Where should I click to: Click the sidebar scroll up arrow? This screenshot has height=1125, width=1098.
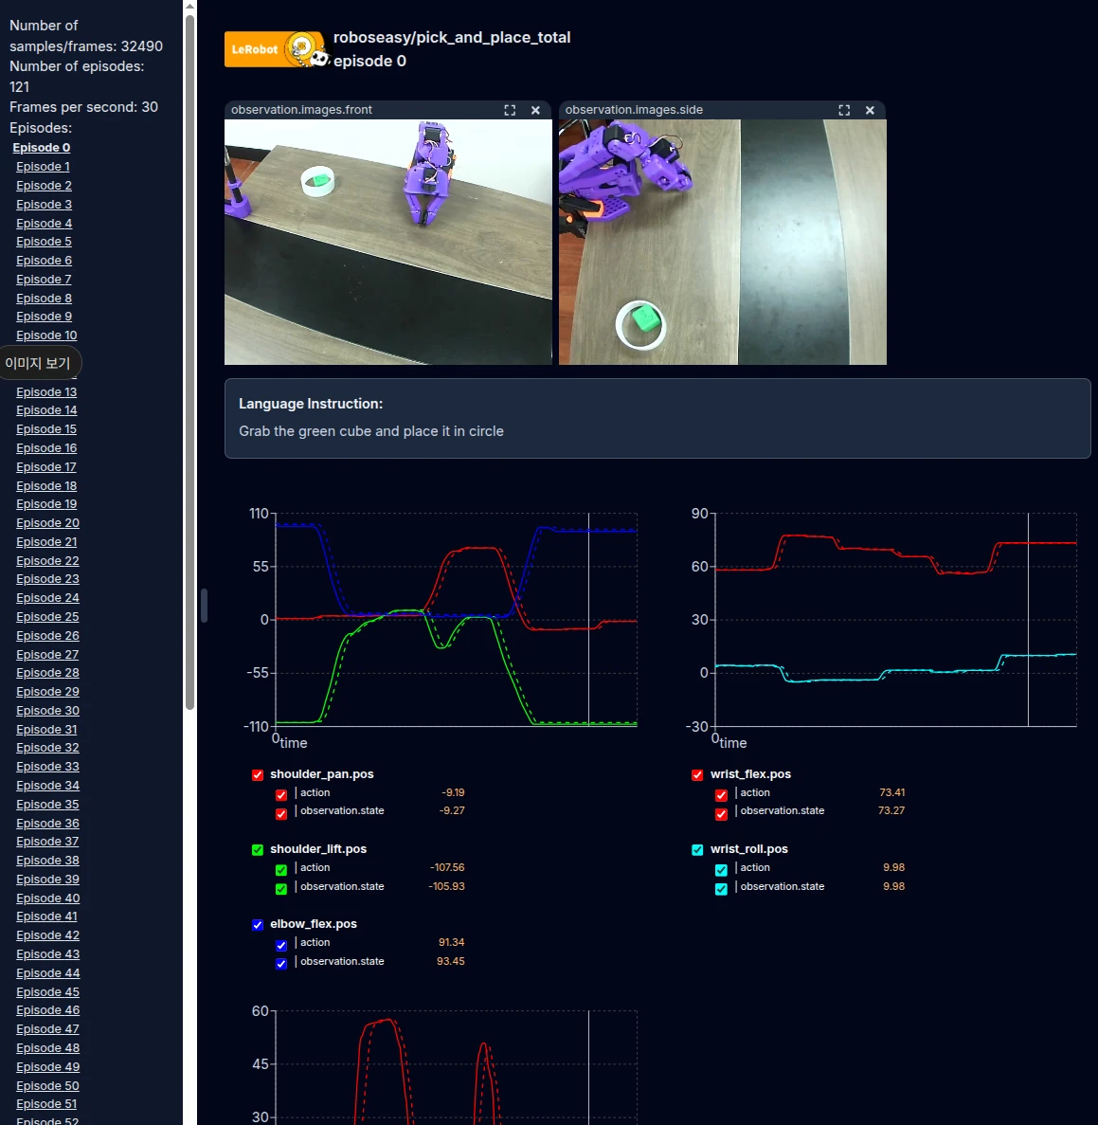(x=190, y=6)
